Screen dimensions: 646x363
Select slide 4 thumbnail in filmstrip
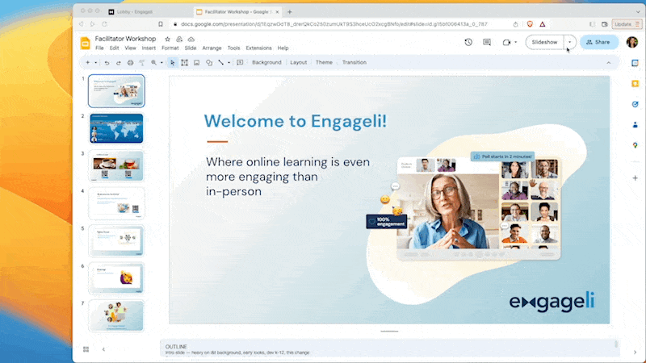(x=116, y=203)
